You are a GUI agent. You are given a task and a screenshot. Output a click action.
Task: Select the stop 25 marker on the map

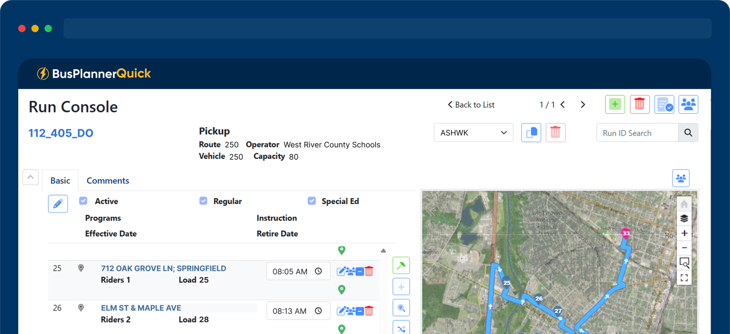point(507,283)
